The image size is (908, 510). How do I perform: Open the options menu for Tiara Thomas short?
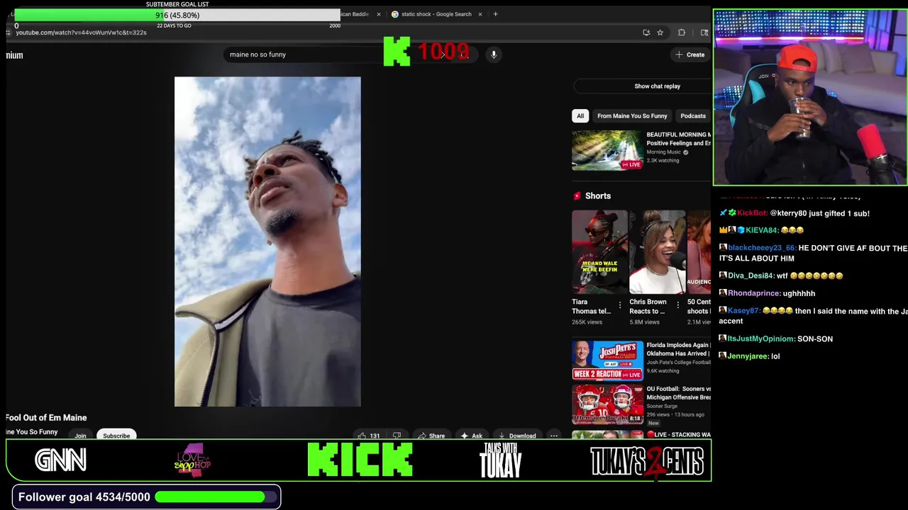pyautogui.click(x=620, y=306)
